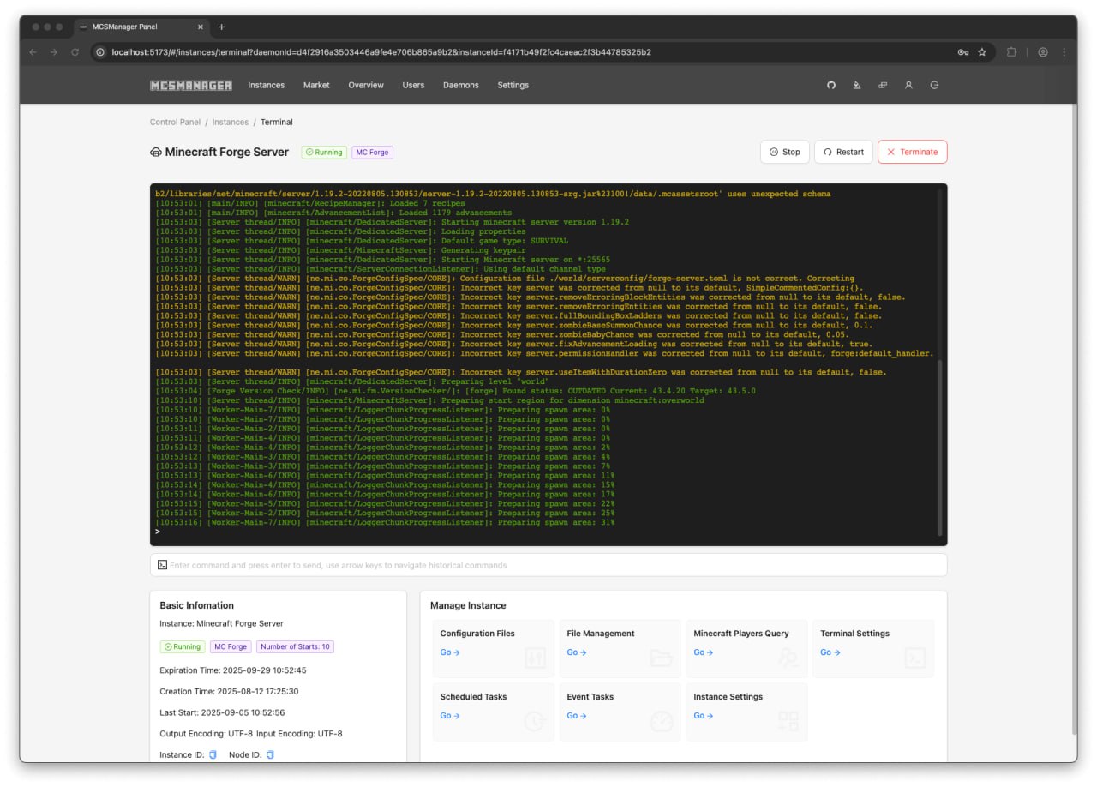The width and height of the screenshot is (1097, 787).
Task: Copy the Instance ID with copy icon
Action: 213,754
